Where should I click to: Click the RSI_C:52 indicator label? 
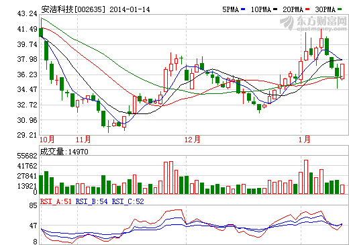128,201
